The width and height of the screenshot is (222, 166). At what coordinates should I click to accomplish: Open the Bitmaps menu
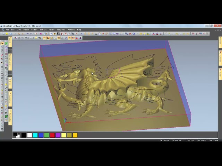(43, 30)
